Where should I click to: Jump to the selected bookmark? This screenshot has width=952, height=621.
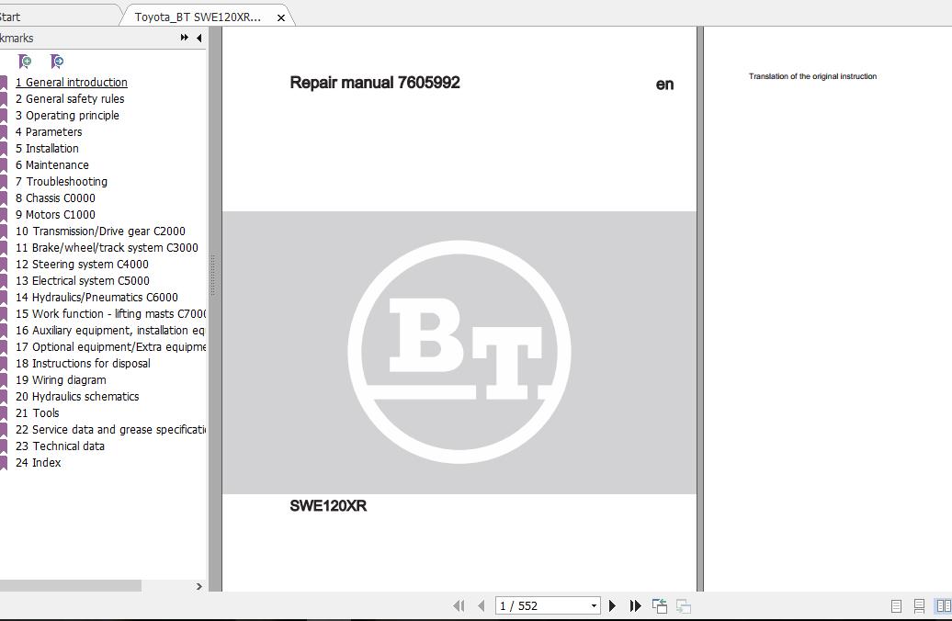pyautogui.click(x=56, y=62)
